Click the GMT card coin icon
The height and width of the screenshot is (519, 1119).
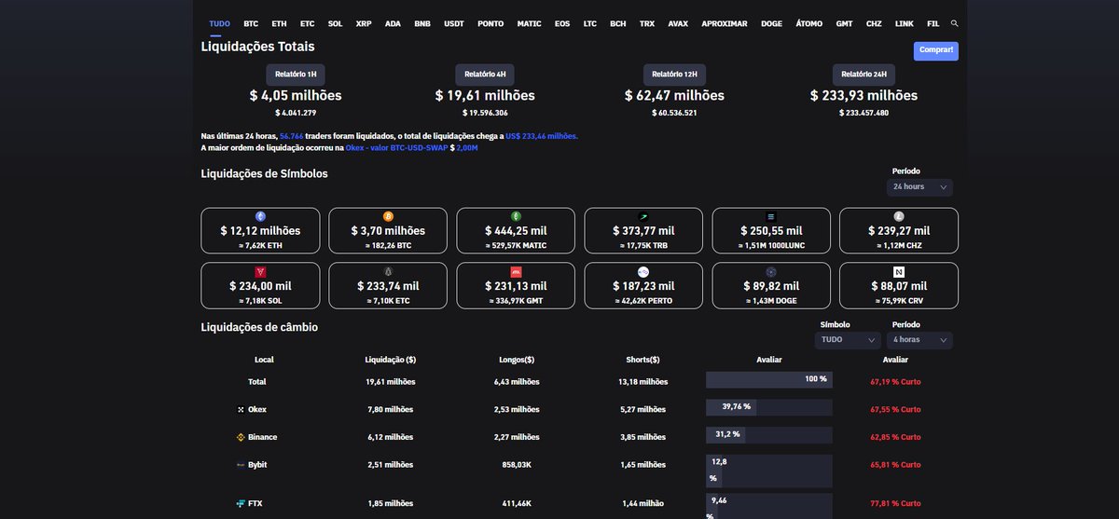516,271
